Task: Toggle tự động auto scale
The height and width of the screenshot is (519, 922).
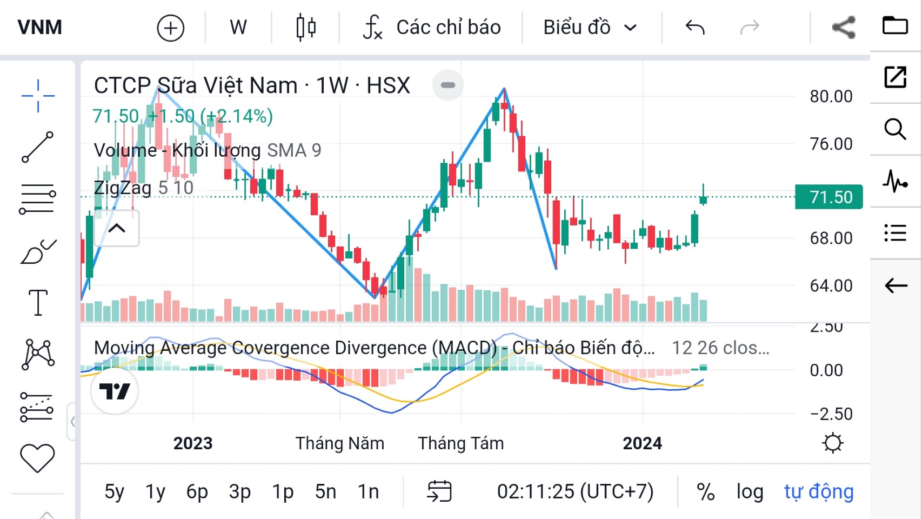Action: [x=819, y=491]
